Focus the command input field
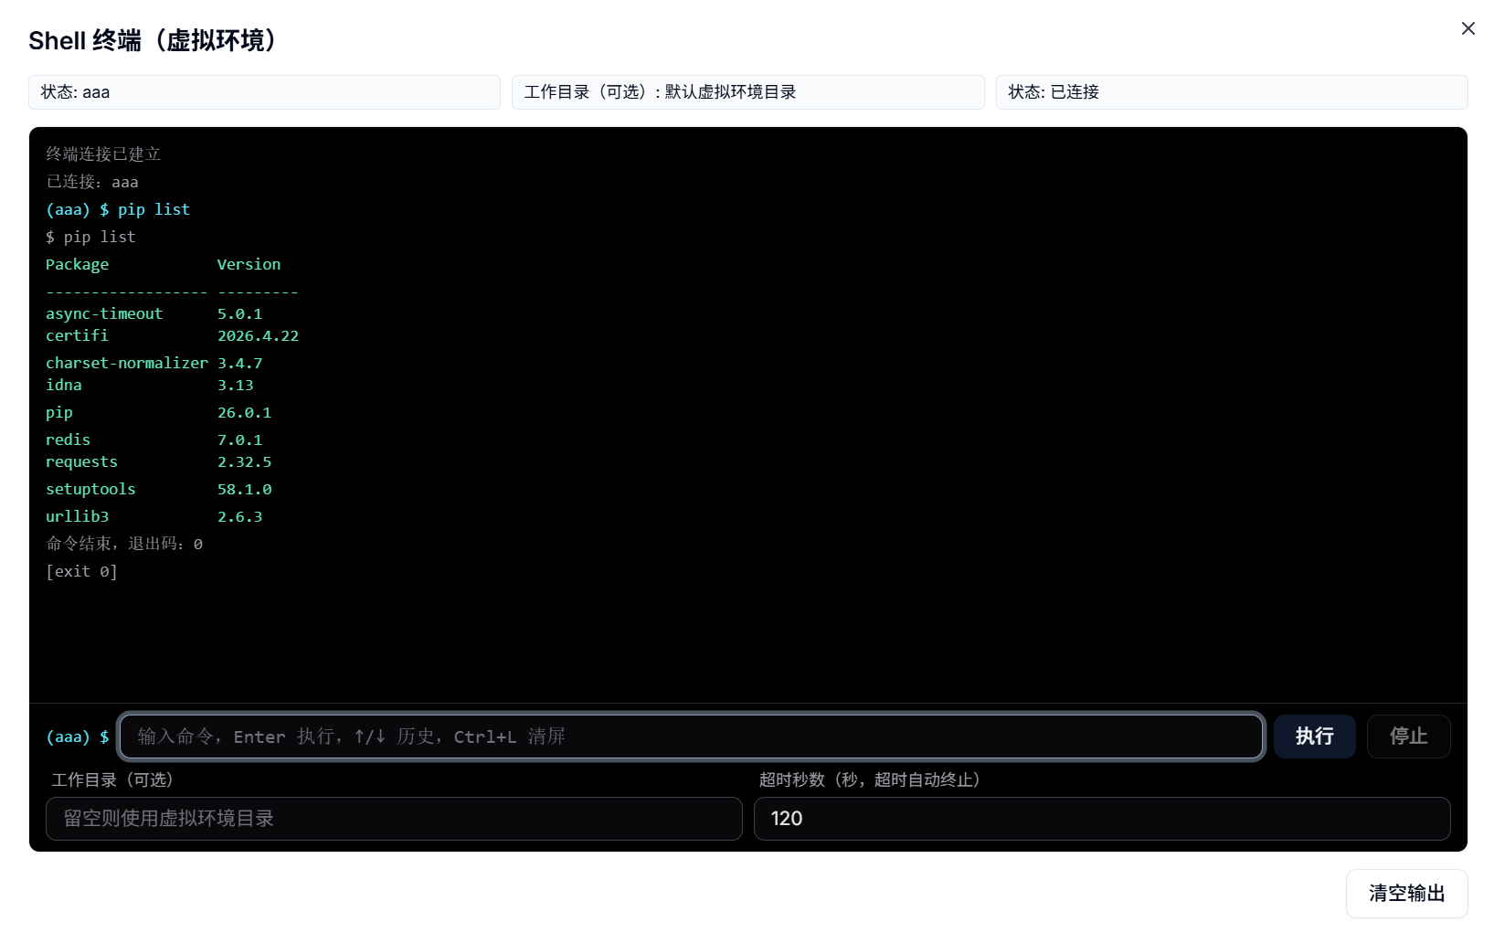Screen dimensions: 1494x943 point(692,736)
